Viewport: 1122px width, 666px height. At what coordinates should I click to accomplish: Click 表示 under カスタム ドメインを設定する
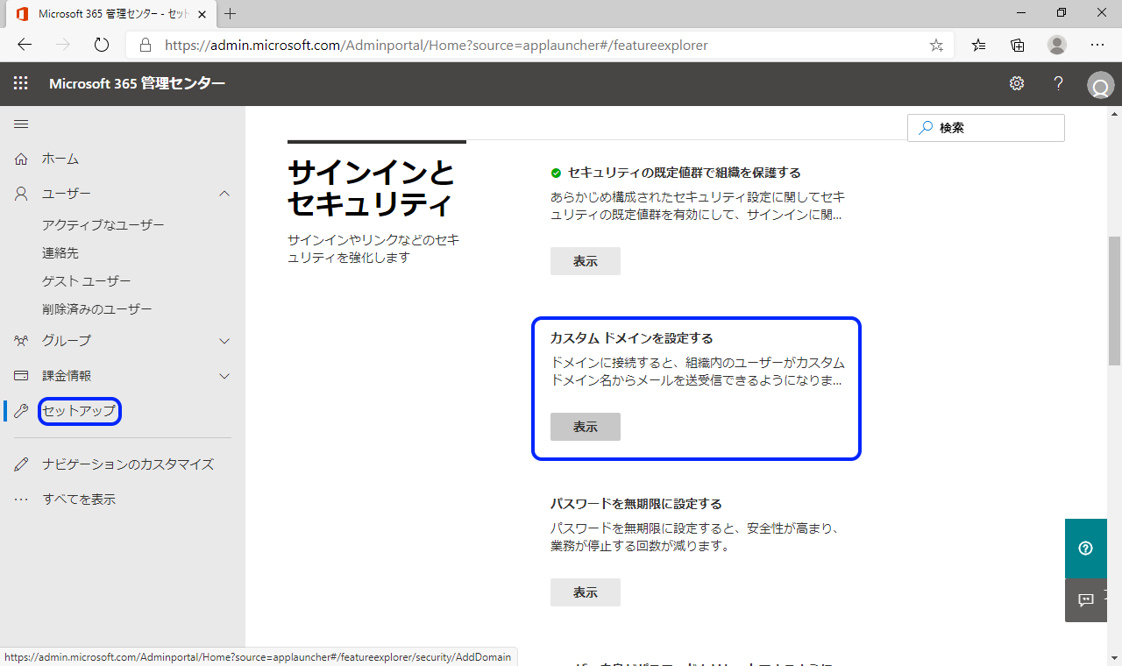coord(586,427)
